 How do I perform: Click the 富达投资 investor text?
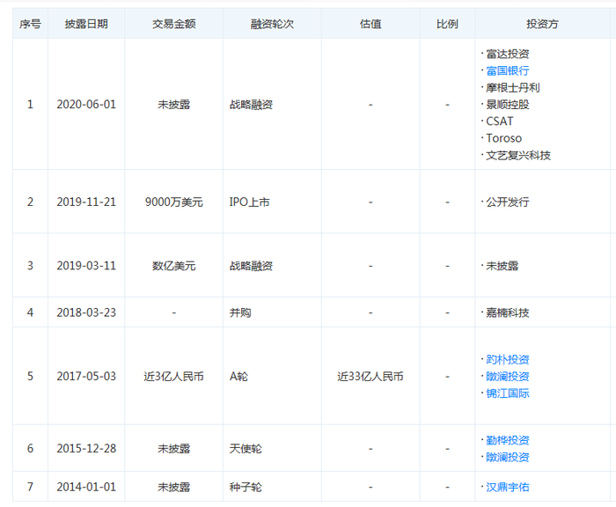coord(507,54)
